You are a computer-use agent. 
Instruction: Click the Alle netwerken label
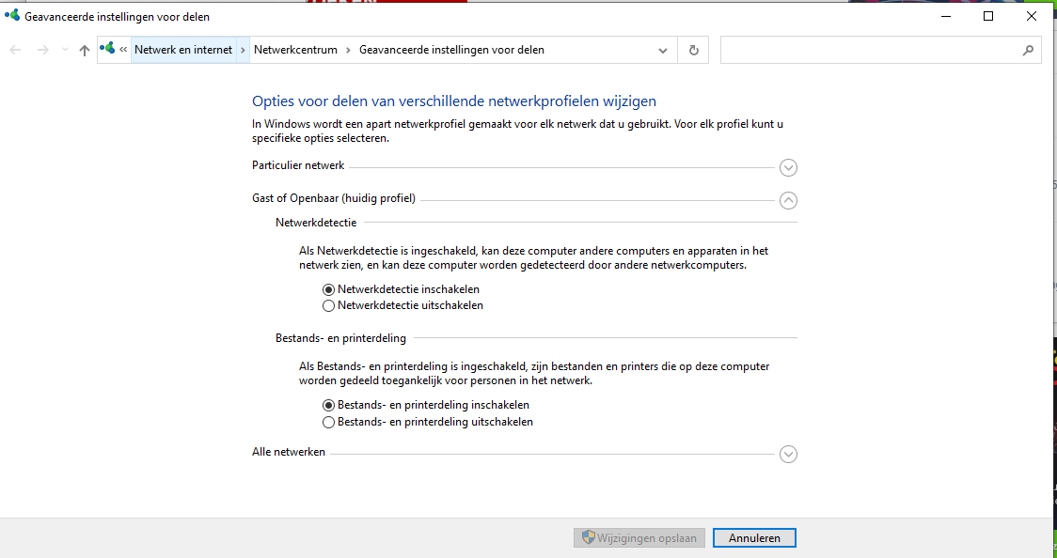[x=289, y=453]
